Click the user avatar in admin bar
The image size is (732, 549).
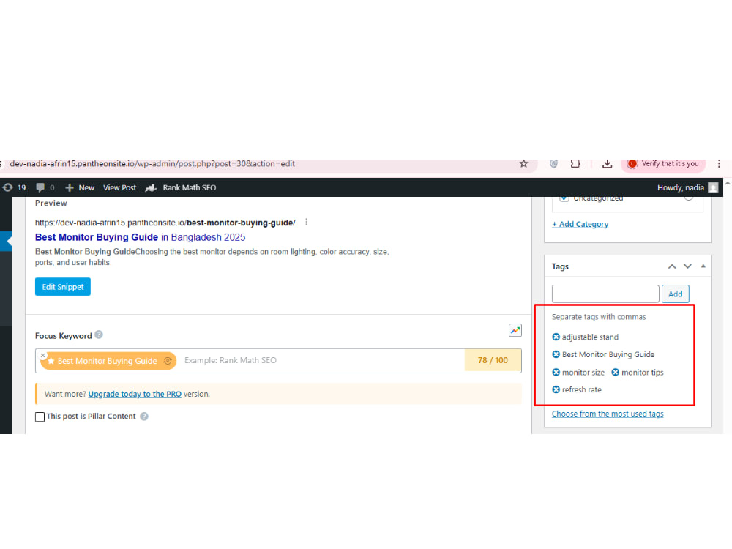pos(713,187)
